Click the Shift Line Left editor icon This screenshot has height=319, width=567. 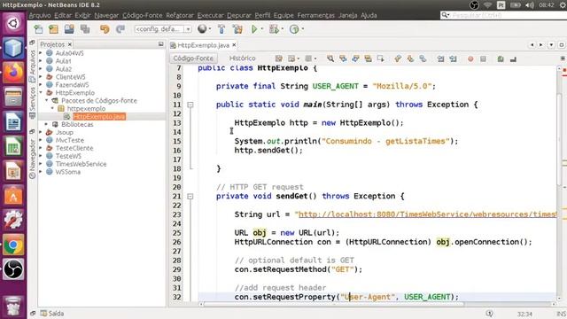(440, 58)
